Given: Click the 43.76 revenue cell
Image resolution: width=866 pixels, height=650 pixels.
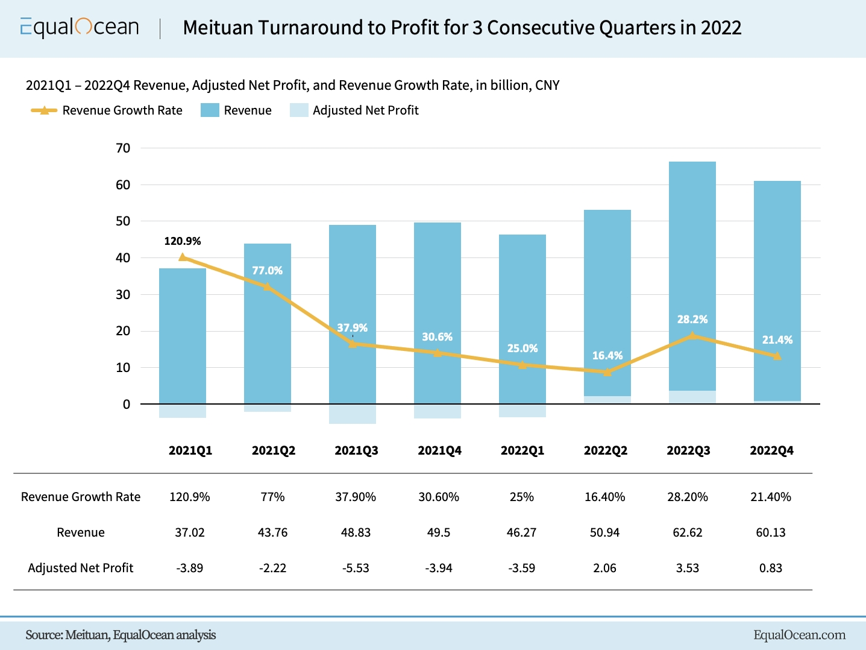Looking at the screenshot, I should tap(273, 532).
